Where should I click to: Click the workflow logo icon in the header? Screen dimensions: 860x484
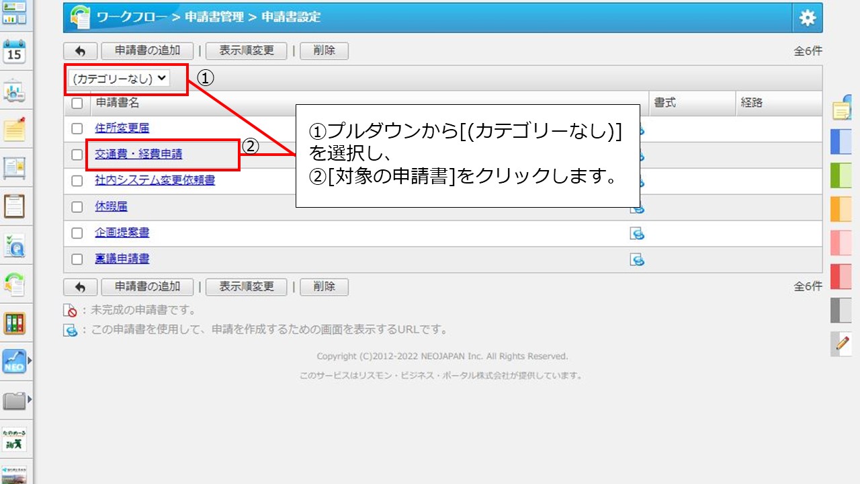[80, 17]
